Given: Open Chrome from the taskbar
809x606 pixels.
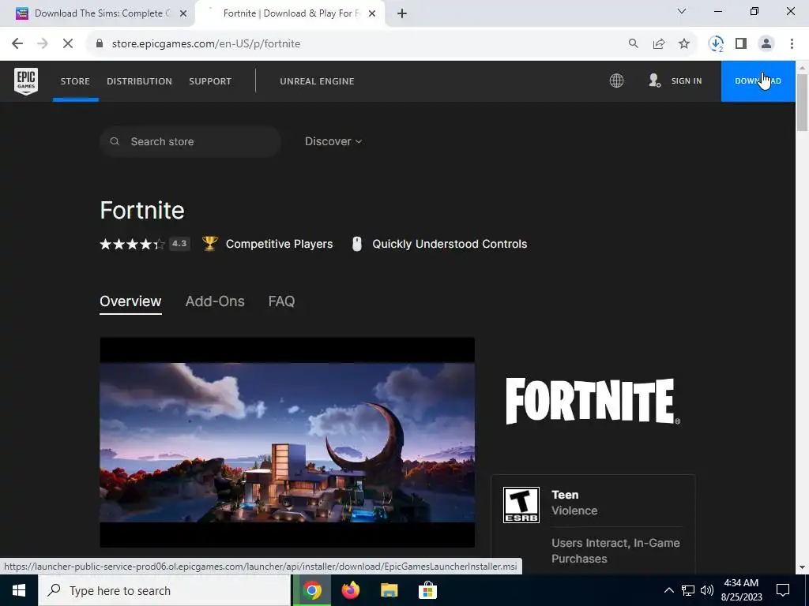Looking at the screenshot, I should point(311,590).
